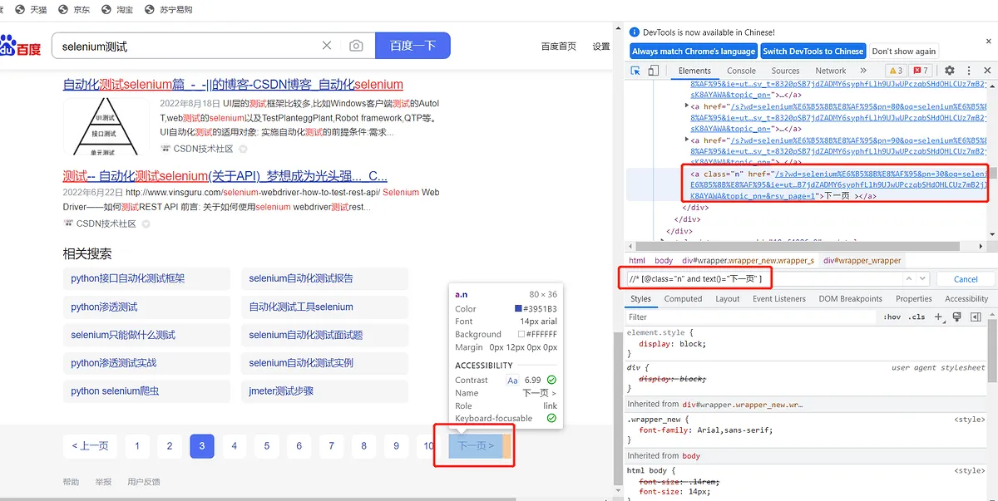Go to results page 4
The image size is (998, 501).
point(234,446)
